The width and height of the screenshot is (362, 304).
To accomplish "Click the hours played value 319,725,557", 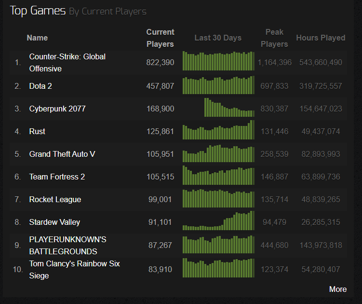I will click(321, 86).
